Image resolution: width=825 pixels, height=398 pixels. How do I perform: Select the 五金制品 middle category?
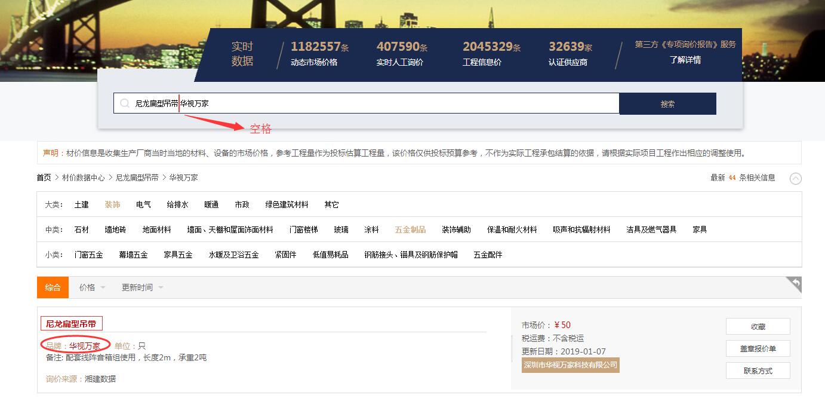(x=410, y=229)
